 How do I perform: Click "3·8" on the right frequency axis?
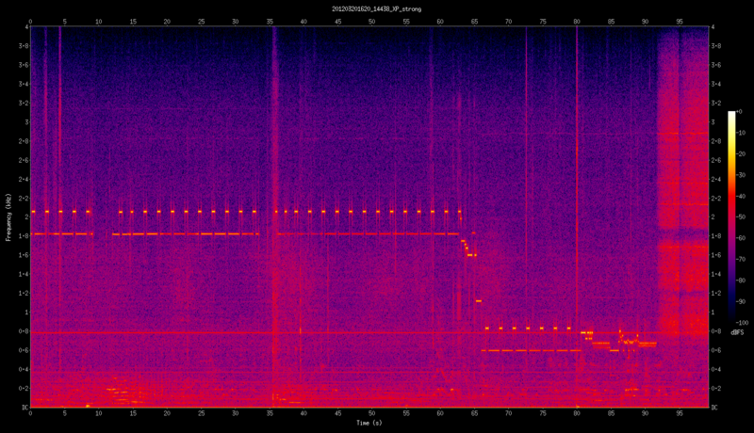point(715,46)
